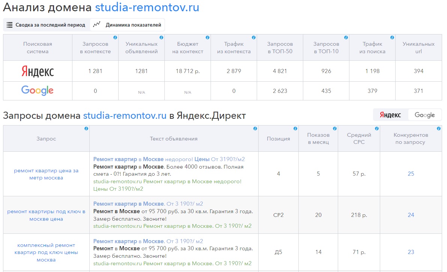Click the Запросов в ТОП-50 column header

280,48
